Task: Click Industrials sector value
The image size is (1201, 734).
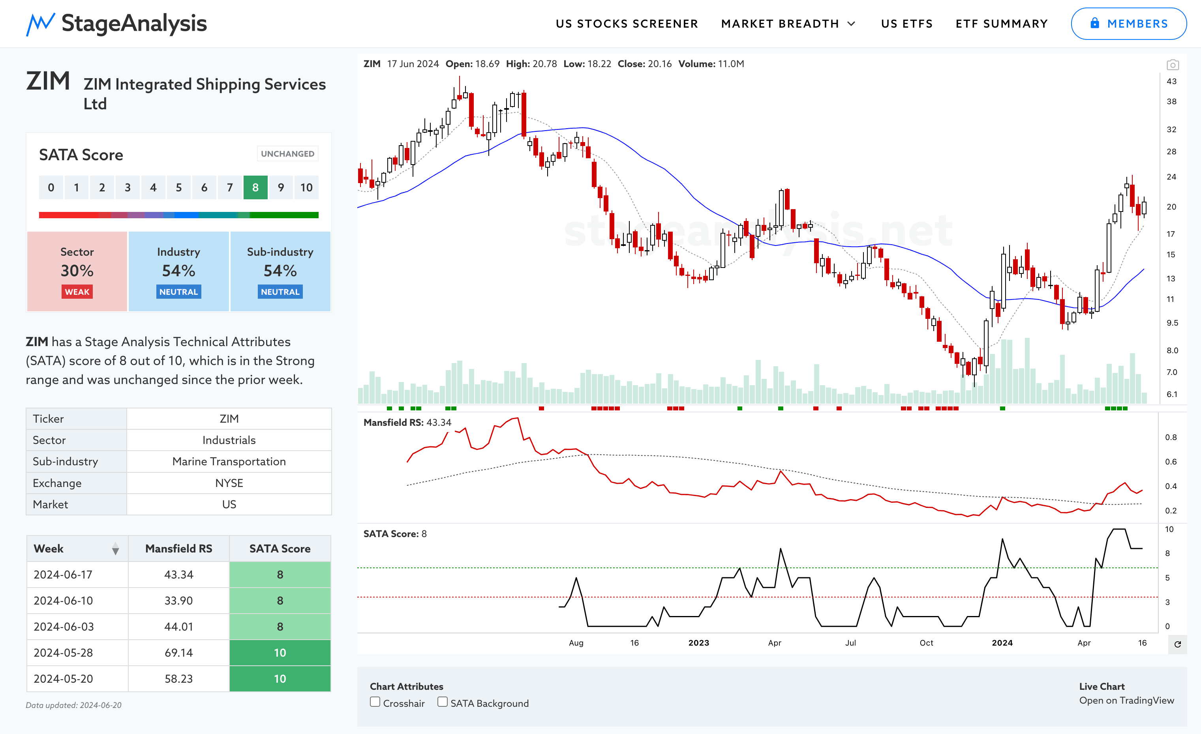Action: (229, 440)
